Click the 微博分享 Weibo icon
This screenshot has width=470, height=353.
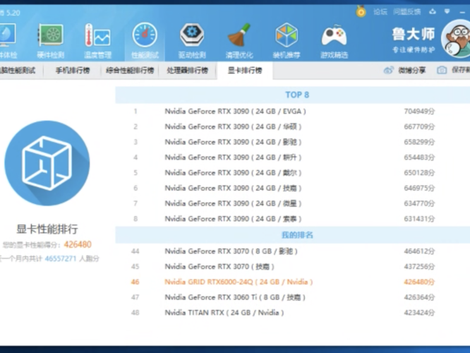pos(388,70)
